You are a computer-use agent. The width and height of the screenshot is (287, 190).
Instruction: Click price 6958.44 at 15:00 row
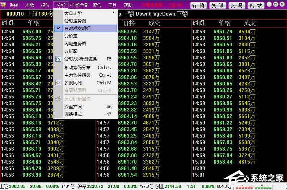click(x=223, y=162)
